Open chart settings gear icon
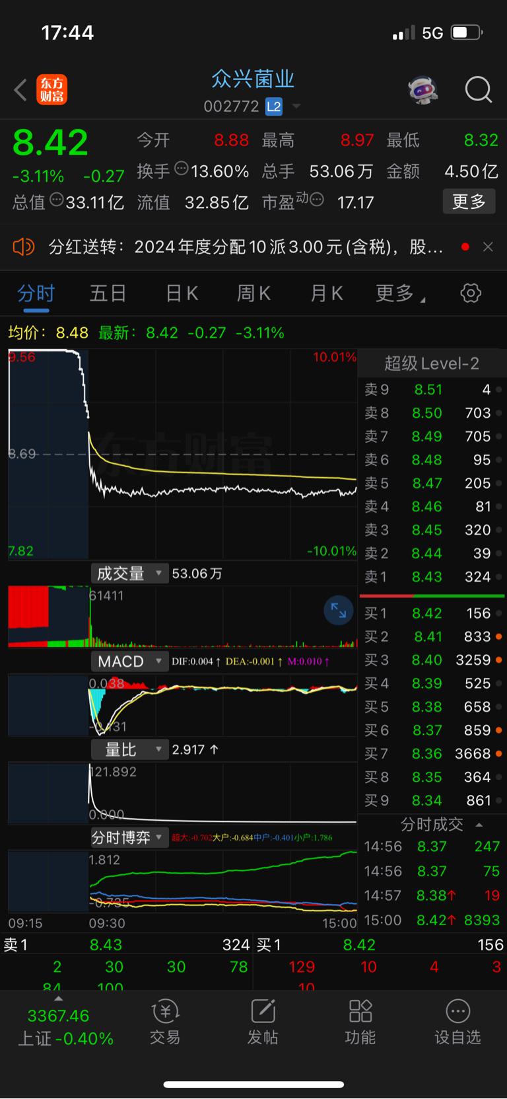This screenshot has height=1099, width=507. (471, 293)
